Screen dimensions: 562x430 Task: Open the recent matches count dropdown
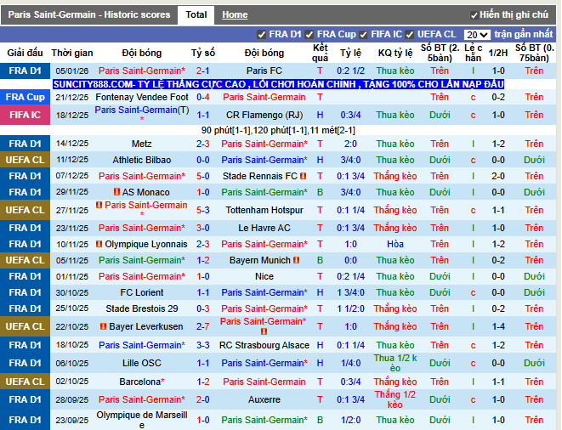tap(477, 35)
